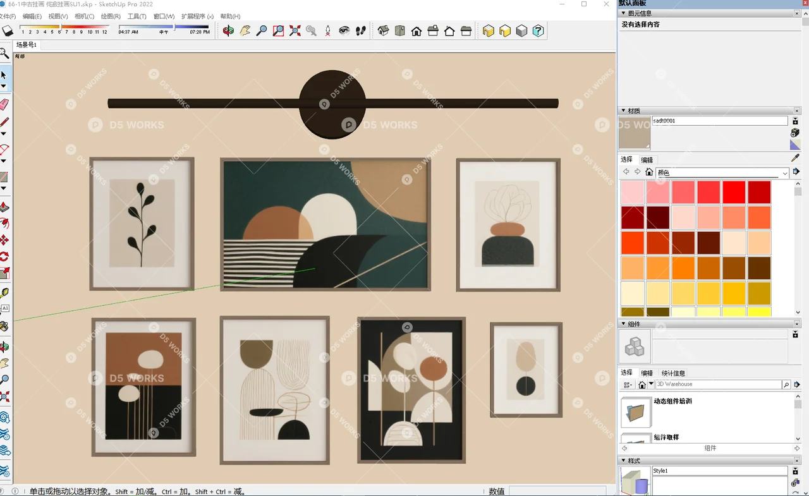Click the search magnifier in Components panel

(786, 384)
